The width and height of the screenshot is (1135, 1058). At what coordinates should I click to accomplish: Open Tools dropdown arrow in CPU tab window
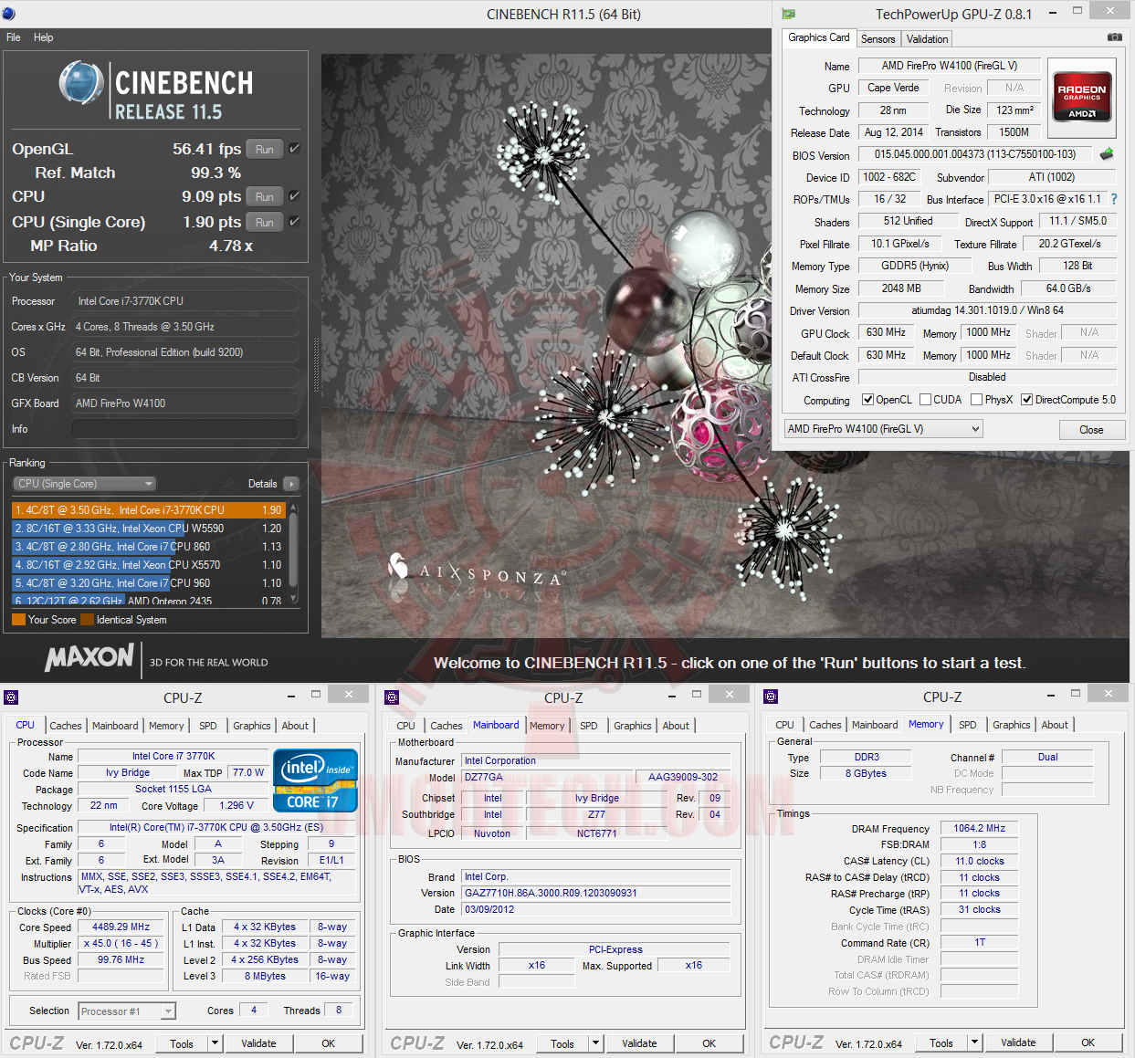215,1043
